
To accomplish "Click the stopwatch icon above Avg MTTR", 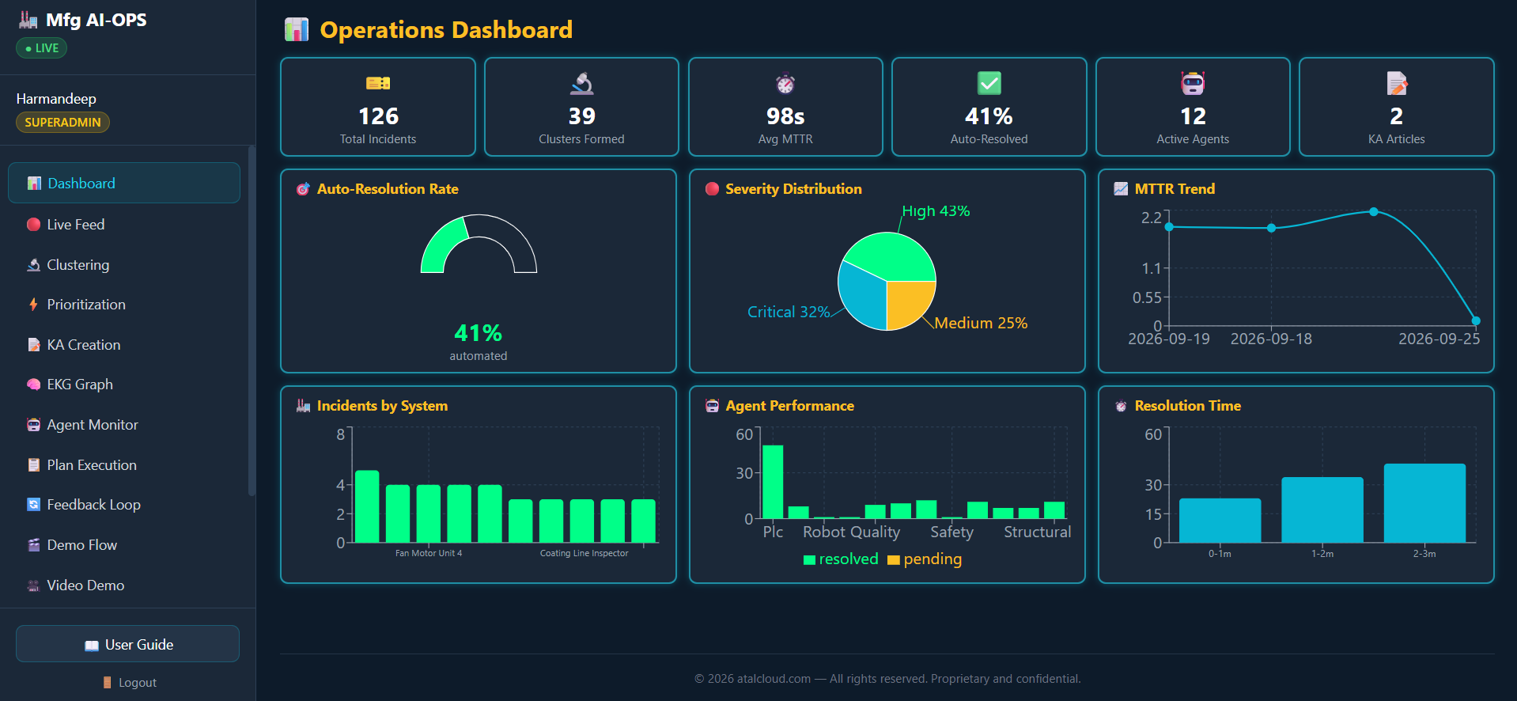I will [785, 83].
